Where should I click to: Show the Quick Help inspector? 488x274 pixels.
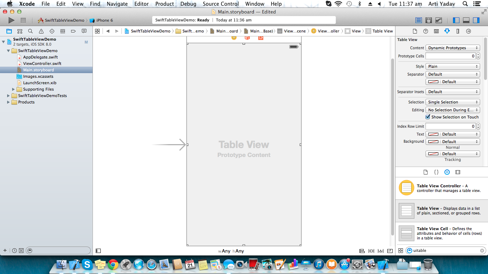click(x=425, y=31)
